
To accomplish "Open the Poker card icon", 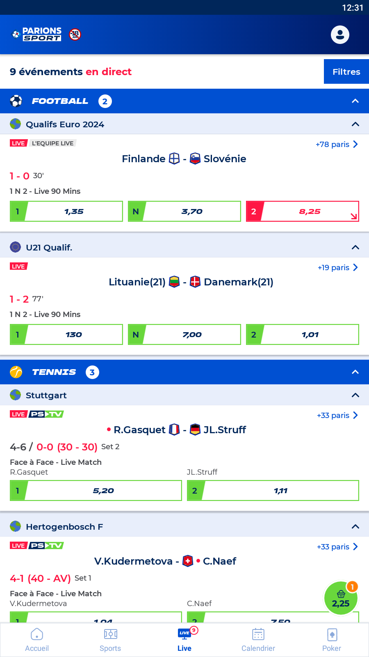I will (x=332, y=635).
